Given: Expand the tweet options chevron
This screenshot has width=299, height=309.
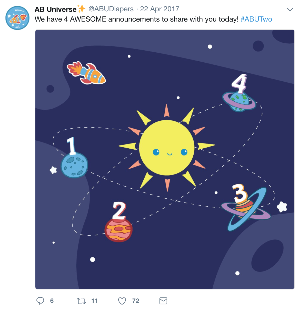Looking at the screenshot, I should (290, 9).
